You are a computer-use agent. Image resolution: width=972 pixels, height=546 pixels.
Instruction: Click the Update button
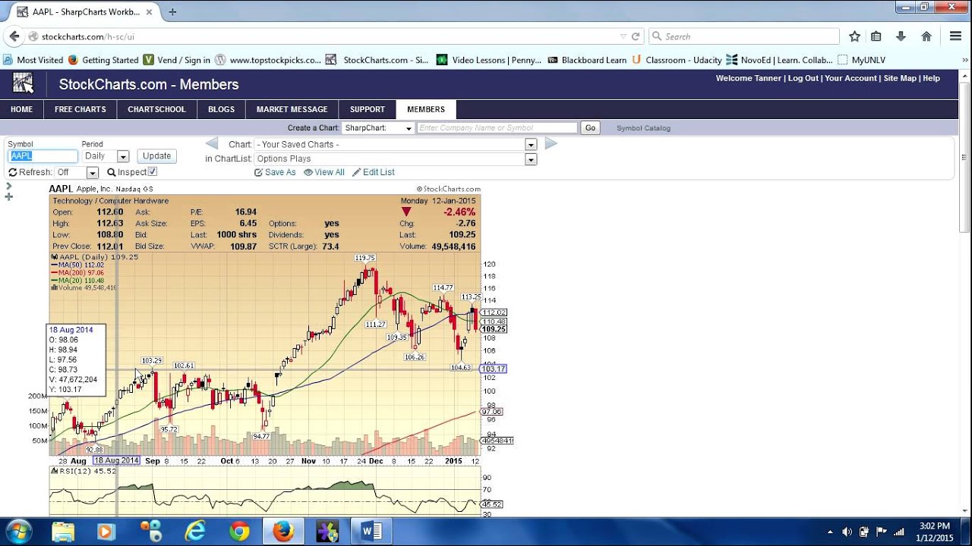click(x=156, y=156)
